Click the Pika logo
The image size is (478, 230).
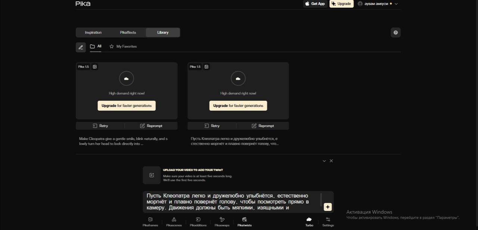pyautogui.click(x=83, y=4)
